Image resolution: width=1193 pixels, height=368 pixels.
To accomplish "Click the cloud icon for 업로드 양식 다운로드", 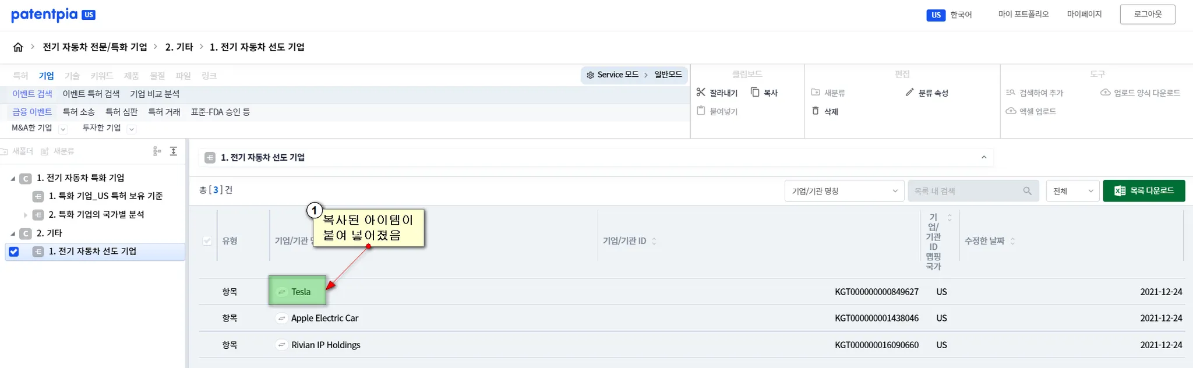I will click(x=1105, y=92).
